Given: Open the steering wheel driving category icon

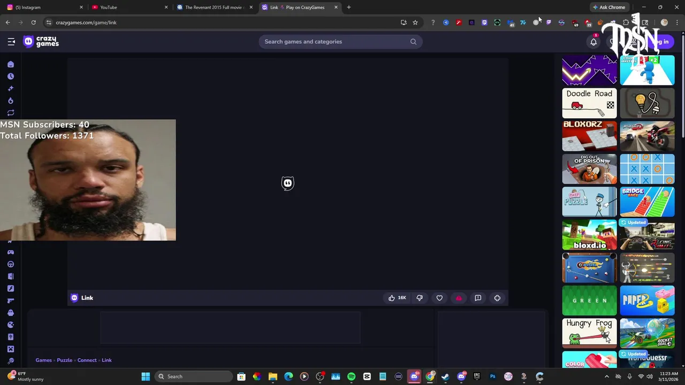Looking at the screenshot, I should (x=10, y=264).
